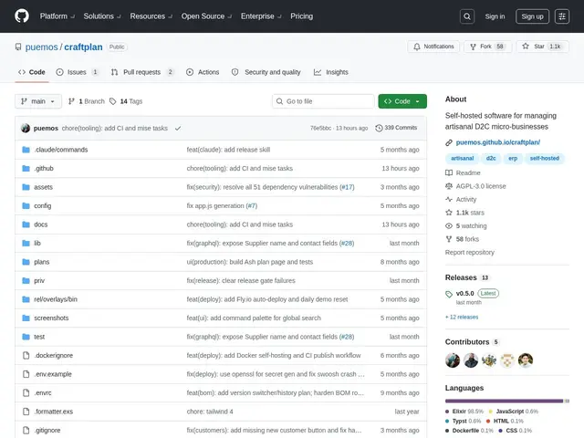This screenshot has height=438, width=584.
Task: Click puemos avatar in the commit row
Action: (x=26, y=128)
